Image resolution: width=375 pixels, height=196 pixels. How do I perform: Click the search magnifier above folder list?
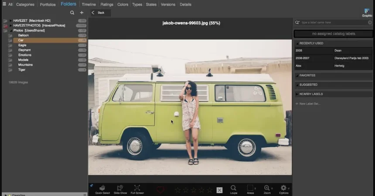(x=72, y=13)
